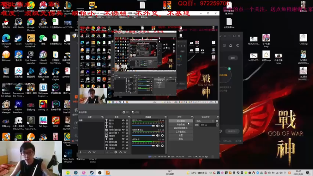Toggle the lock on the 窗口采集 6 source

tap(127, 133)
